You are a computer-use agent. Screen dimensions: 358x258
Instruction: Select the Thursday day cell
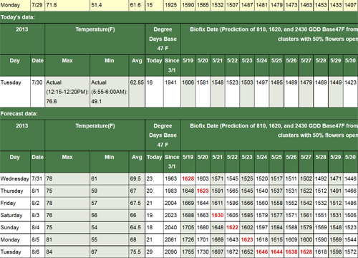click(x=15, y=191)
